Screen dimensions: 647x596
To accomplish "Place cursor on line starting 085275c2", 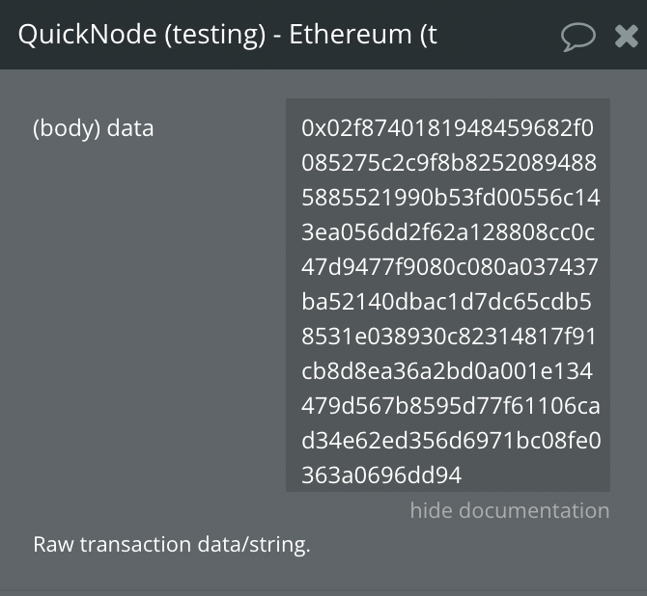I will 449,162.
